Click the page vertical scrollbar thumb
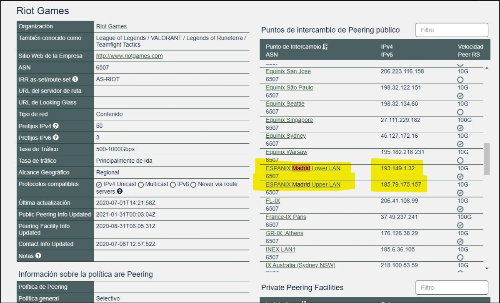This screenshot has width=500, height=303. click(487, 159)
